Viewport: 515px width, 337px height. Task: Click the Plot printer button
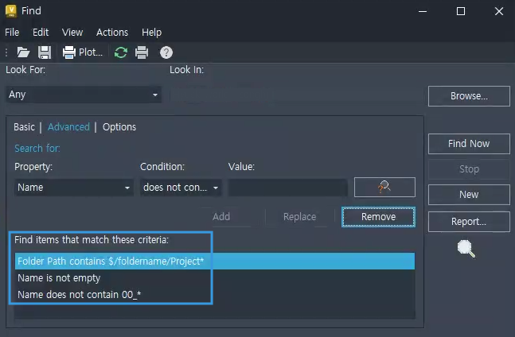[83, 52]
